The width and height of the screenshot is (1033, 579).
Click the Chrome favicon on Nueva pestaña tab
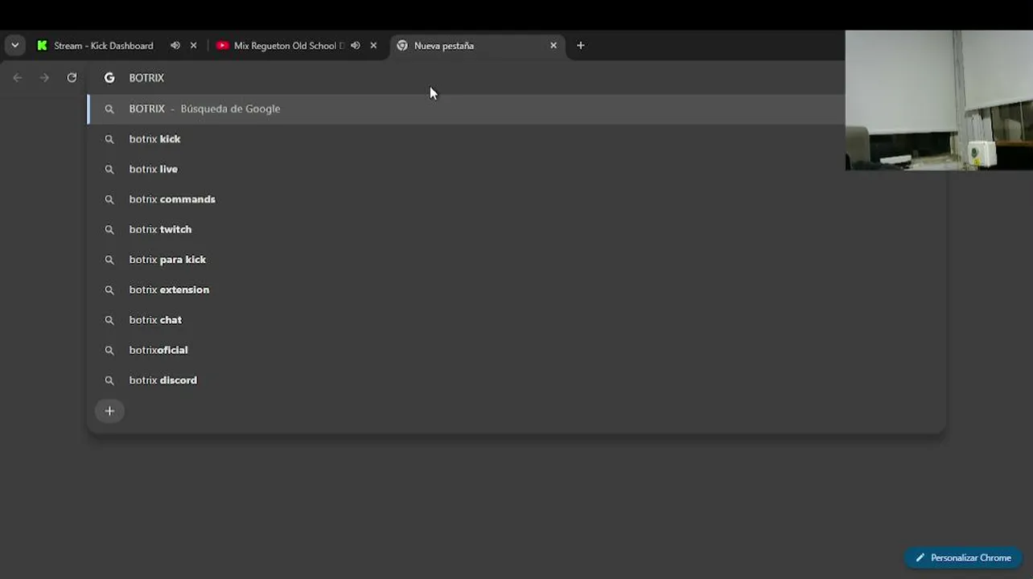pyautogui.click(x=402, y=46)
